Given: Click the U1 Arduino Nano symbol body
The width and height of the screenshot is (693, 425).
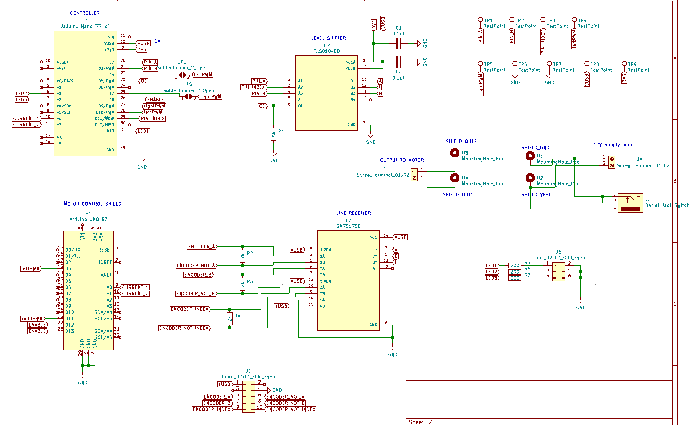Looking at the screenshot, I should point(85,93).
